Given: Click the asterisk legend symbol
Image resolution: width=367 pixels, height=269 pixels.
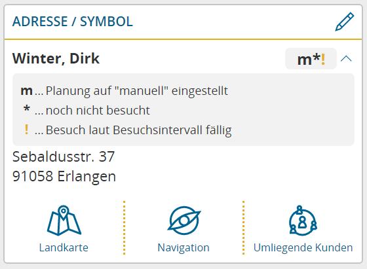Looking at the screenshot, I should [27, 109].
